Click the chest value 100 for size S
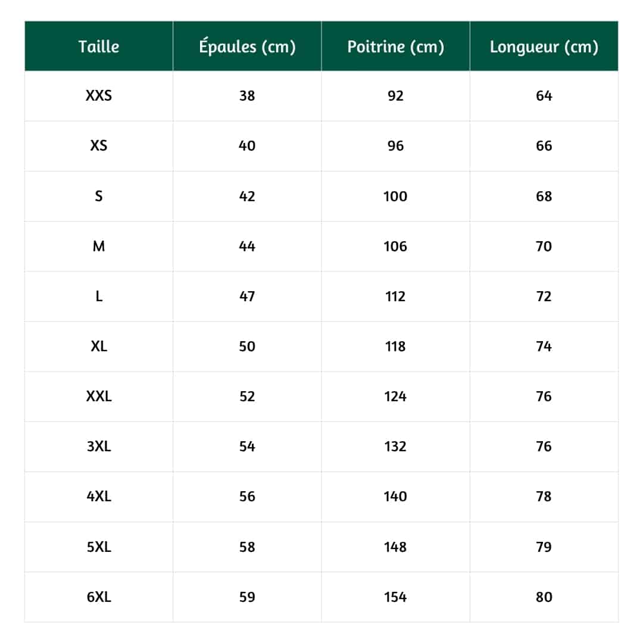 [x=395, y=196]
